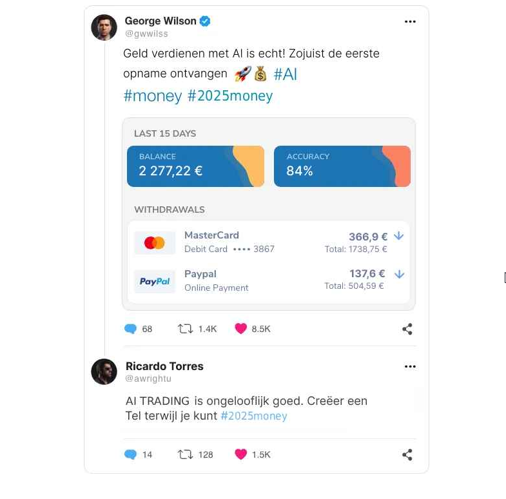Open the three-dot menu on George Wilson's post
Screen dimensions: 506x499
pyautogui.click(x=410, y=21)
